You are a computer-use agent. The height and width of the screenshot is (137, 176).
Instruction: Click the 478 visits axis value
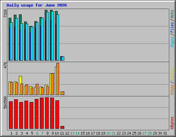pyautogui.click(x=5, y=65)
